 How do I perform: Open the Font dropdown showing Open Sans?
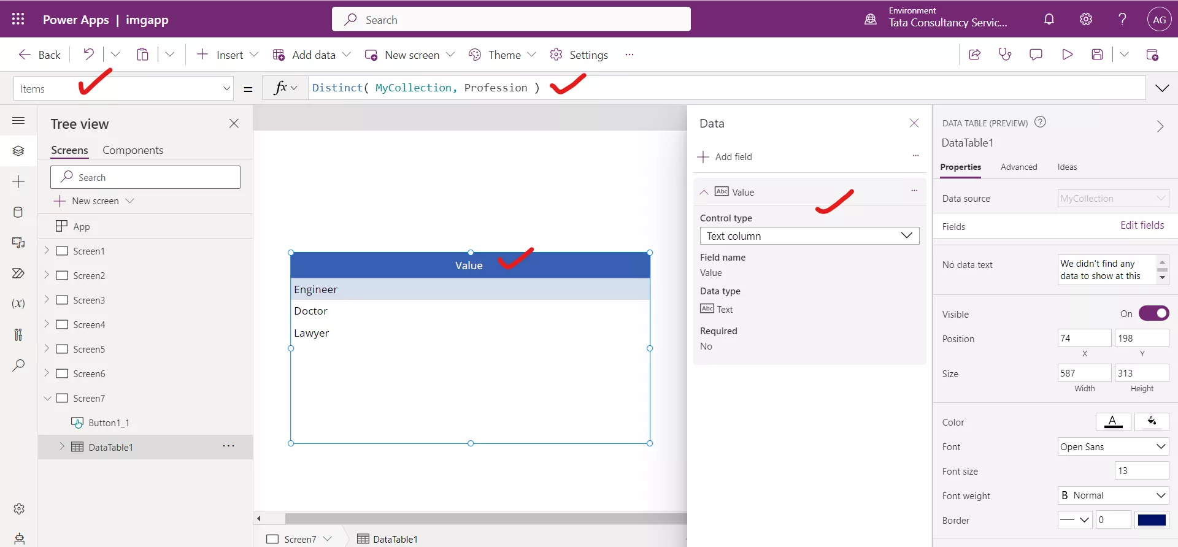[1113, 446]
